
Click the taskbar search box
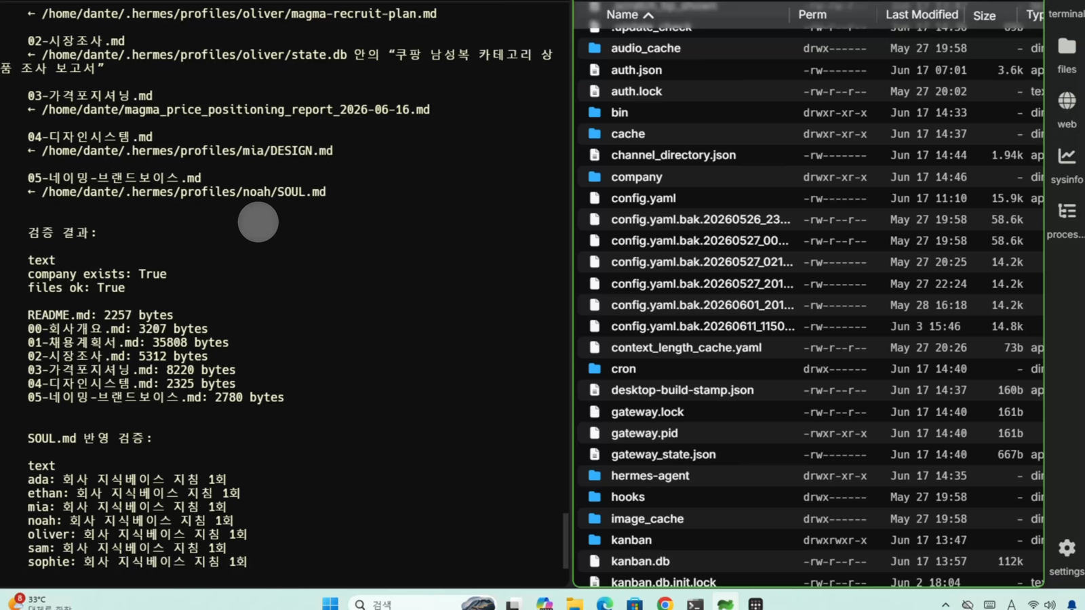[x=422, y=603]
